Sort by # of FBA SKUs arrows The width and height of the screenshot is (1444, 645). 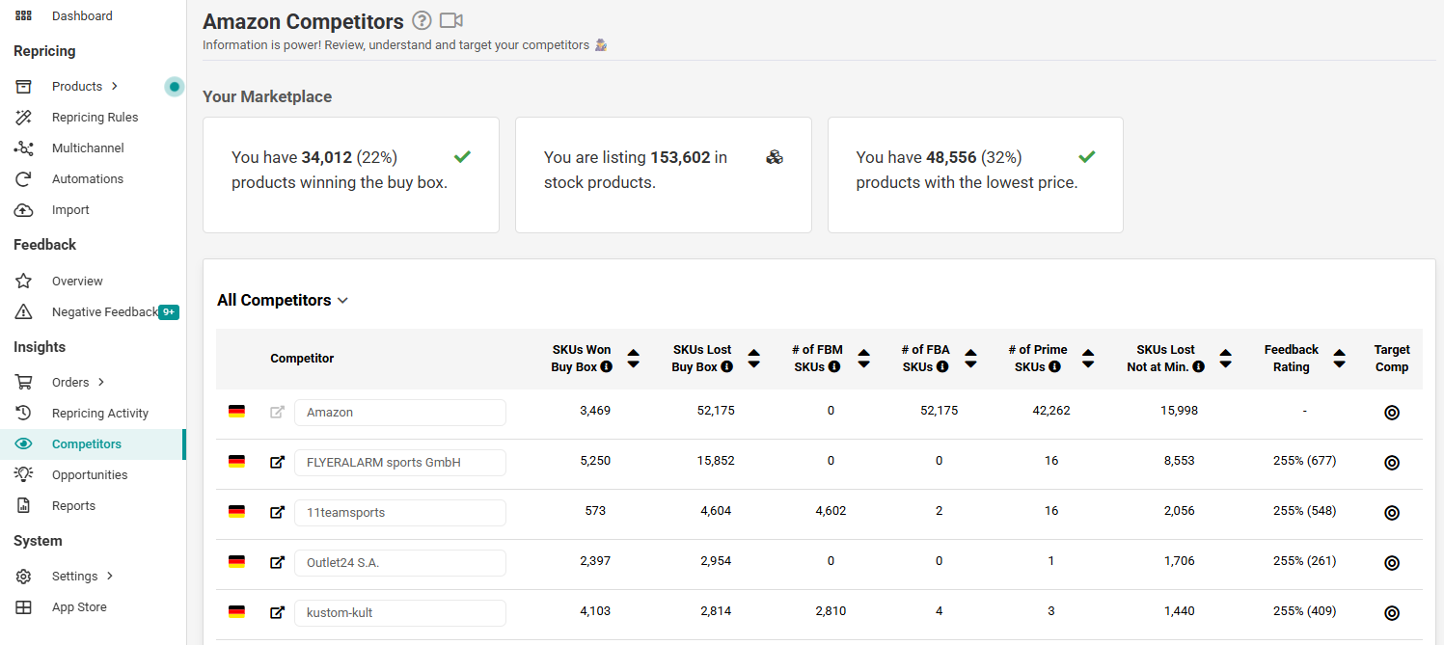coord(971,359)
